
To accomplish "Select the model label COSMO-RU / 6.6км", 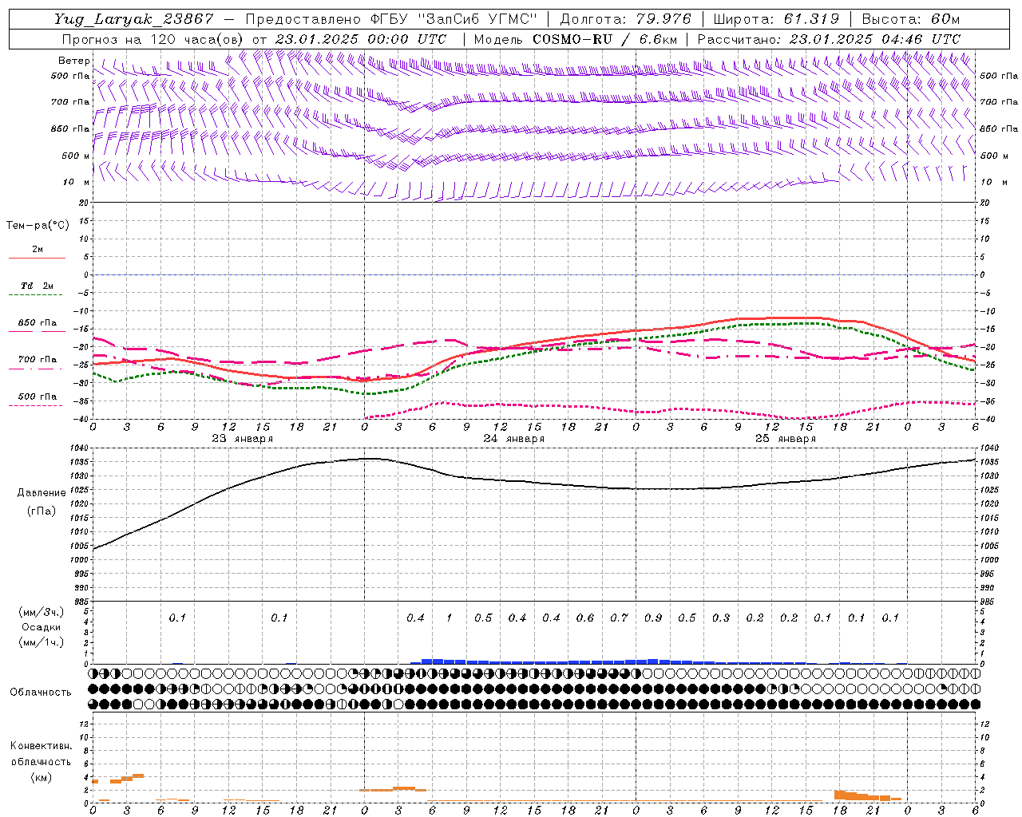I will coord(604,39).
